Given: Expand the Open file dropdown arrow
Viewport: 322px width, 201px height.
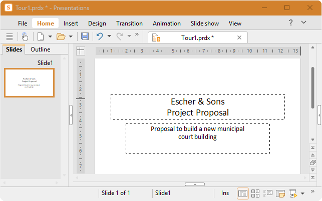Looking at the screenshot, I should pyautogui.click(x=71, y=36).
